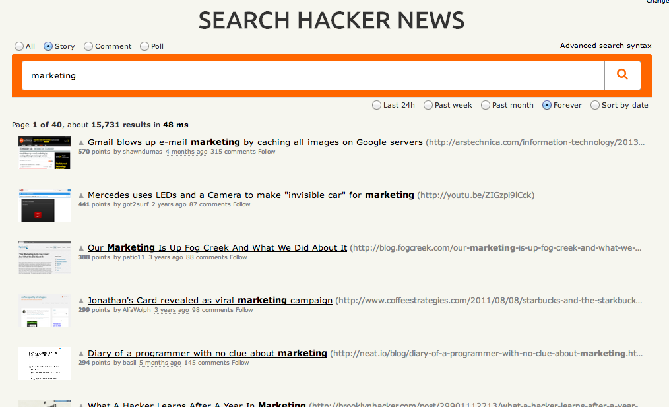Click the neat.io URL text
Screen dimensions: 669x407
coord(486,354)
